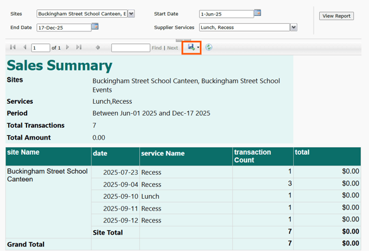
Task: Expand the Sites dropdown
Action: pyautogui.click(x=131, y=14)
